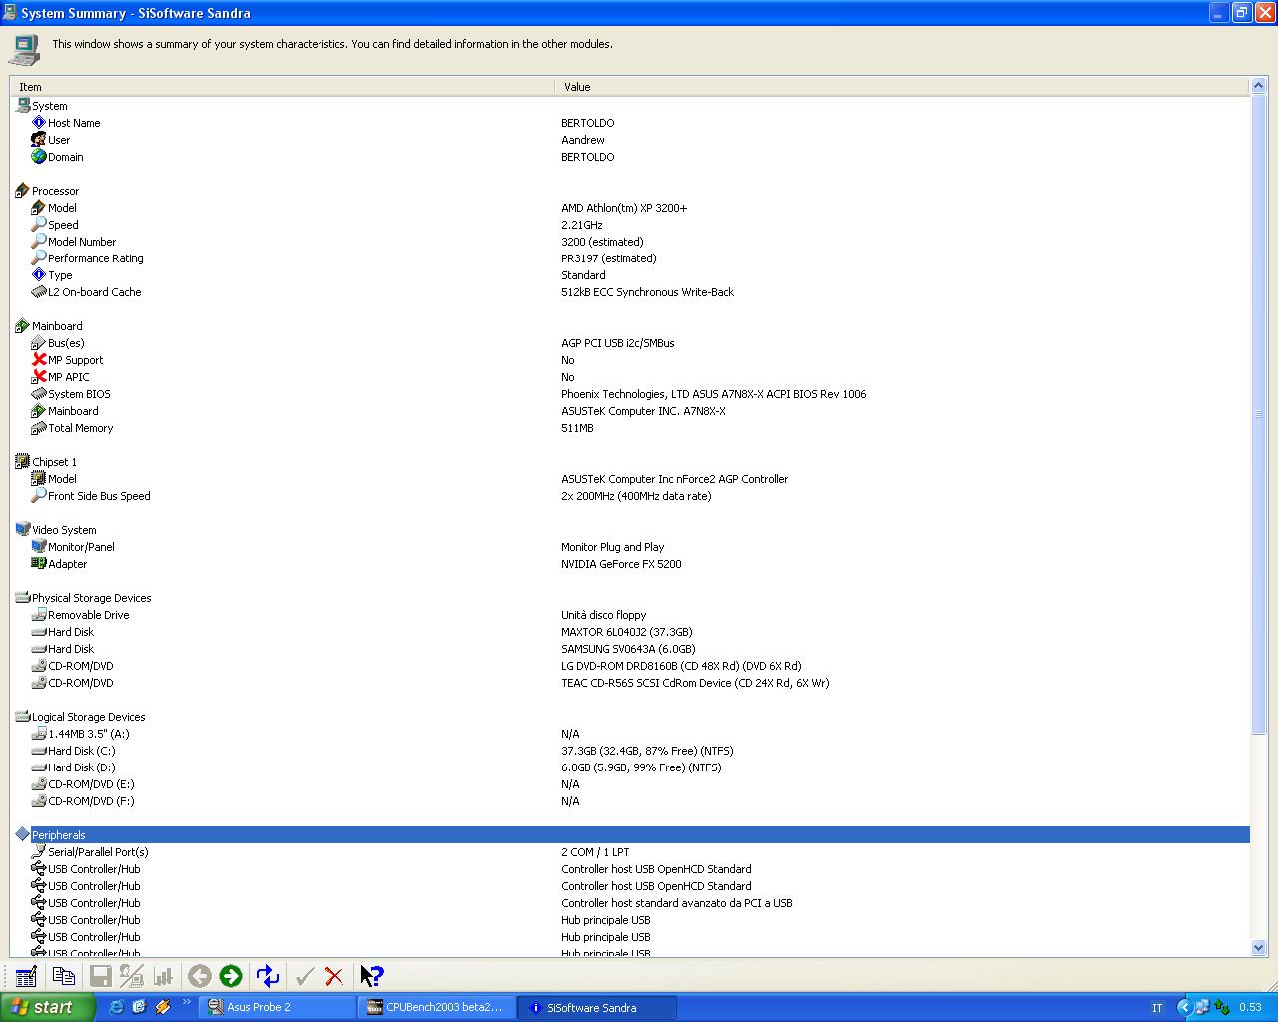Select the Front Side Bus Speed row label
Screen dimensions: 1278x1022
(x=99, y=496)
